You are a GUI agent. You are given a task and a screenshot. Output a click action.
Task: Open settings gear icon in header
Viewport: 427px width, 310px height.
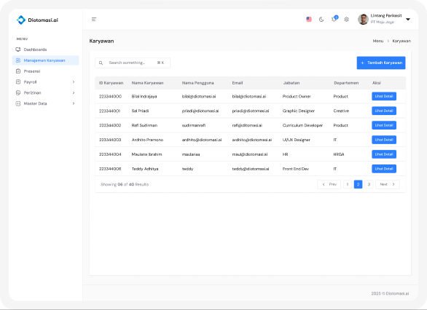click(x=346, y=20)
